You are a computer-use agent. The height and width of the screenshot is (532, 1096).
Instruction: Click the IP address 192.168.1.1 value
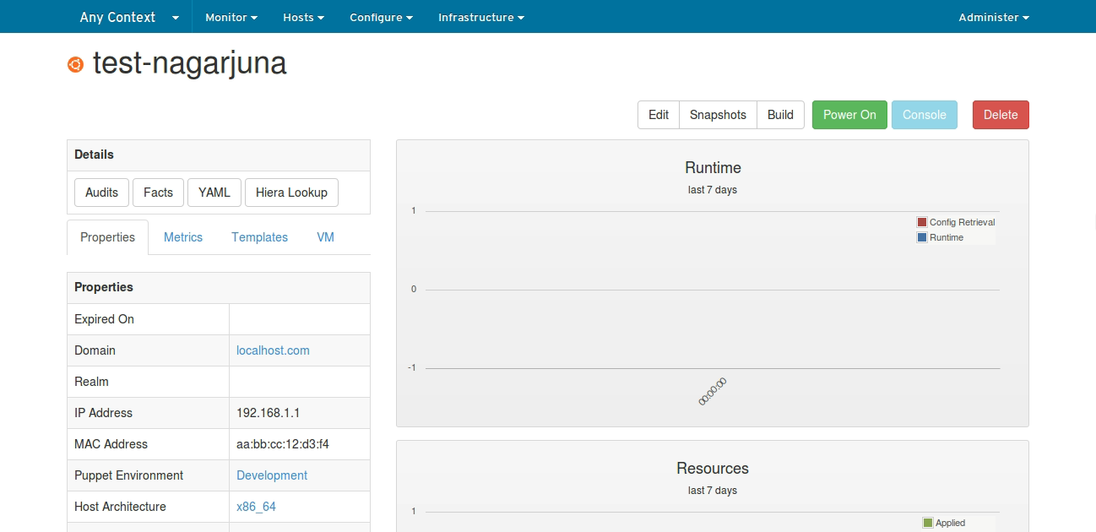(269, 413)
